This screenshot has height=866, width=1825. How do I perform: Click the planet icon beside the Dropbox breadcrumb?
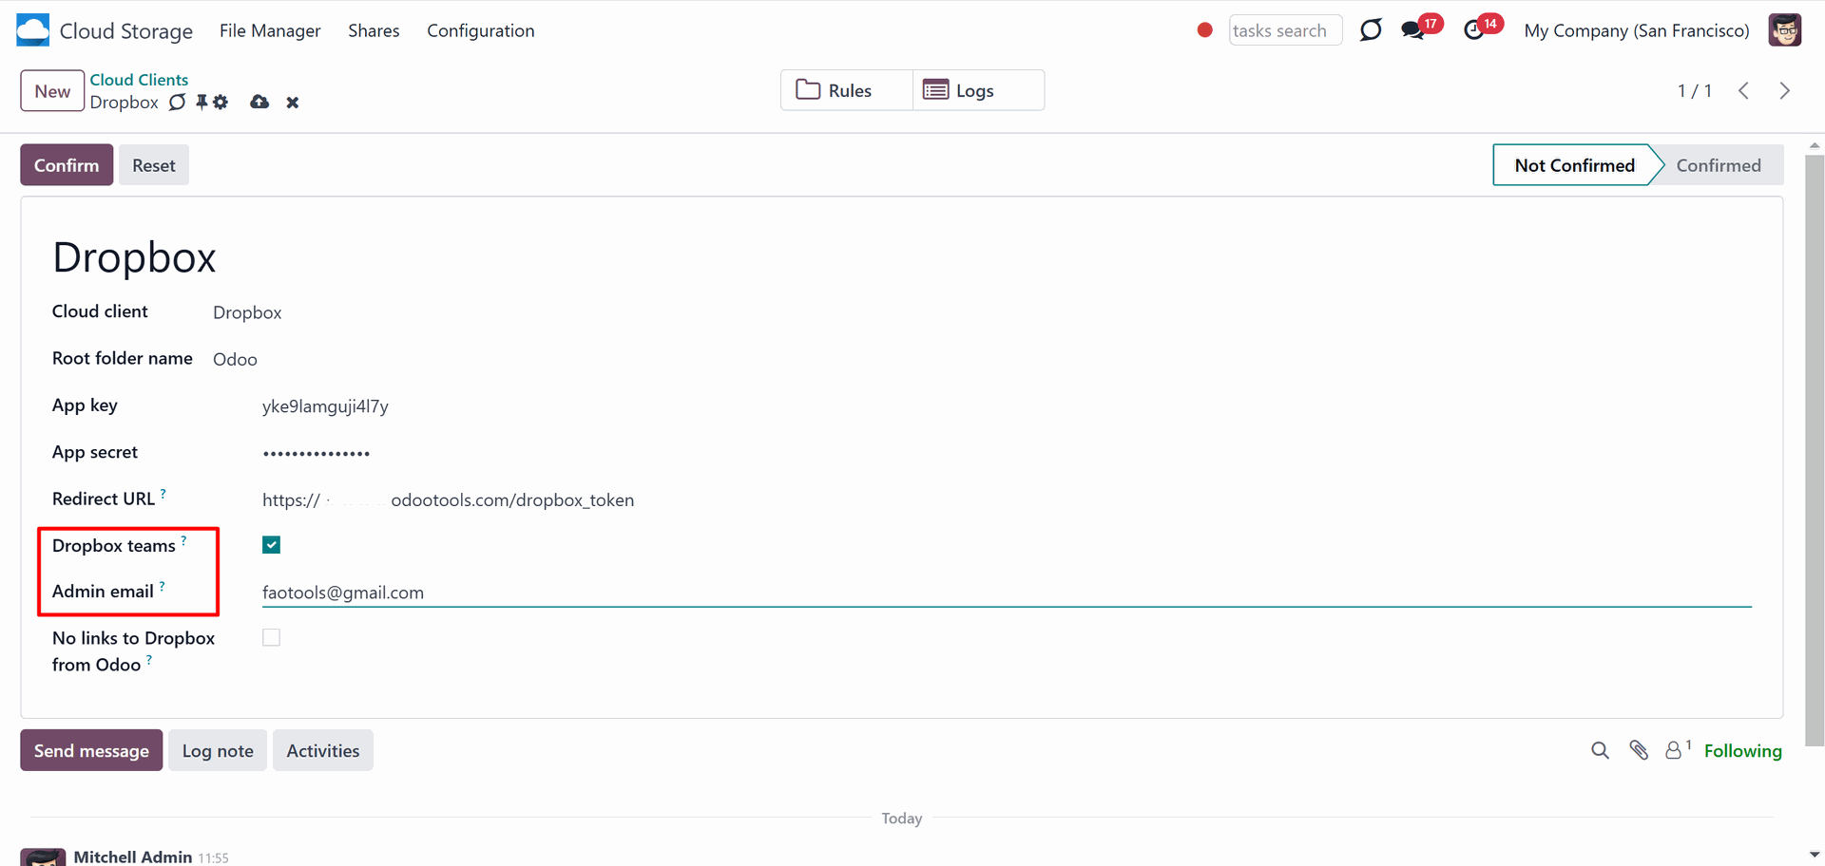tap(177, 103)
